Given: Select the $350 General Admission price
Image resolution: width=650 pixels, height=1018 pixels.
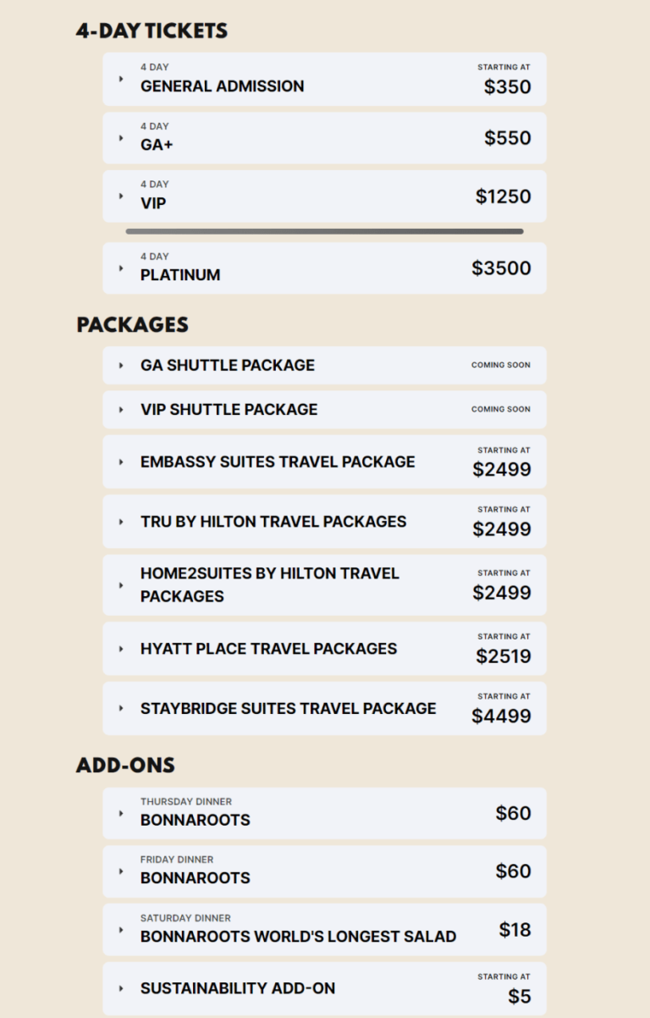Looking at the screenshot, I should click(x=508, y=86).
